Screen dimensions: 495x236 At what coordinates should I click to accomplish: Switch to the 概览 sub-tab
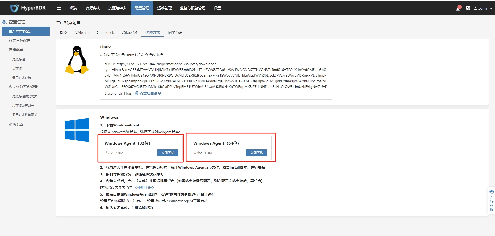click(x=63, y=32)
